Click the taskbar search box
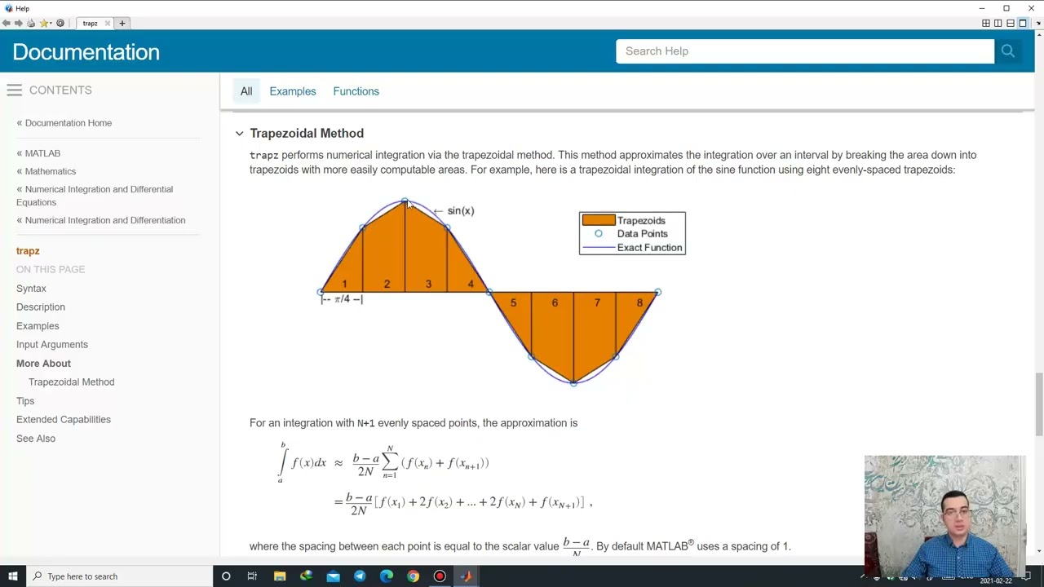This screenshot has height=587, width=1044. click(x=118, y=576)
